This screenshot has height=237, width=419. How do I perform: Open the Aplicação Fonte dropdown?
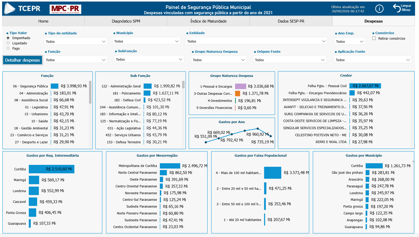(373, 60)
